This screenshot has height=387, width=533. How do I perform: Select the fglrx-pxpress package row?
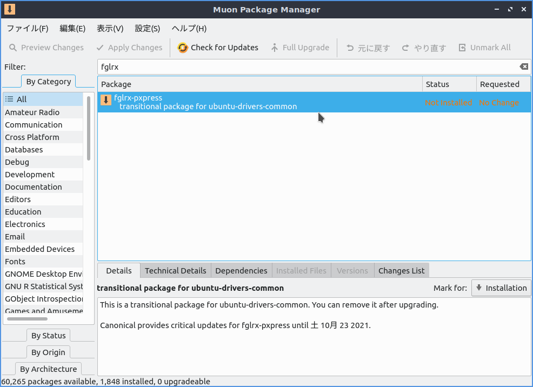[x=314, y=102]
